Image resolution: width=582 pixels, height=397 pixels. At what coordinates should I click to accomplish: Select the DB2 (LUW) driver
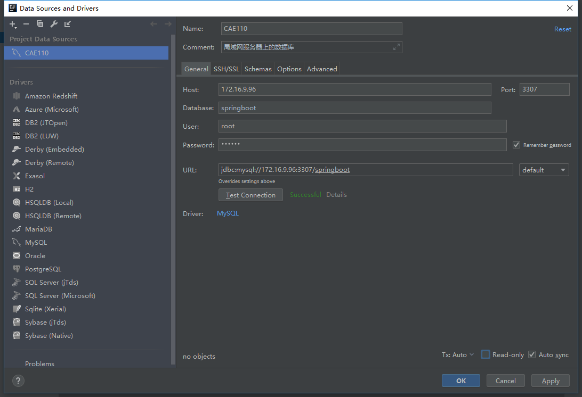coord(86,136)
